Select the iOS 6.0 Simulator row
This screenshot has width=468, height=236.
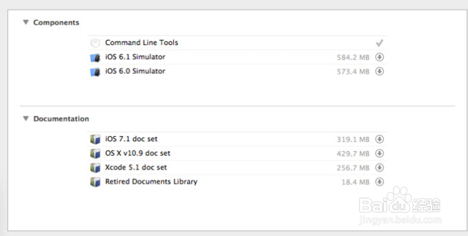point(237,71)
